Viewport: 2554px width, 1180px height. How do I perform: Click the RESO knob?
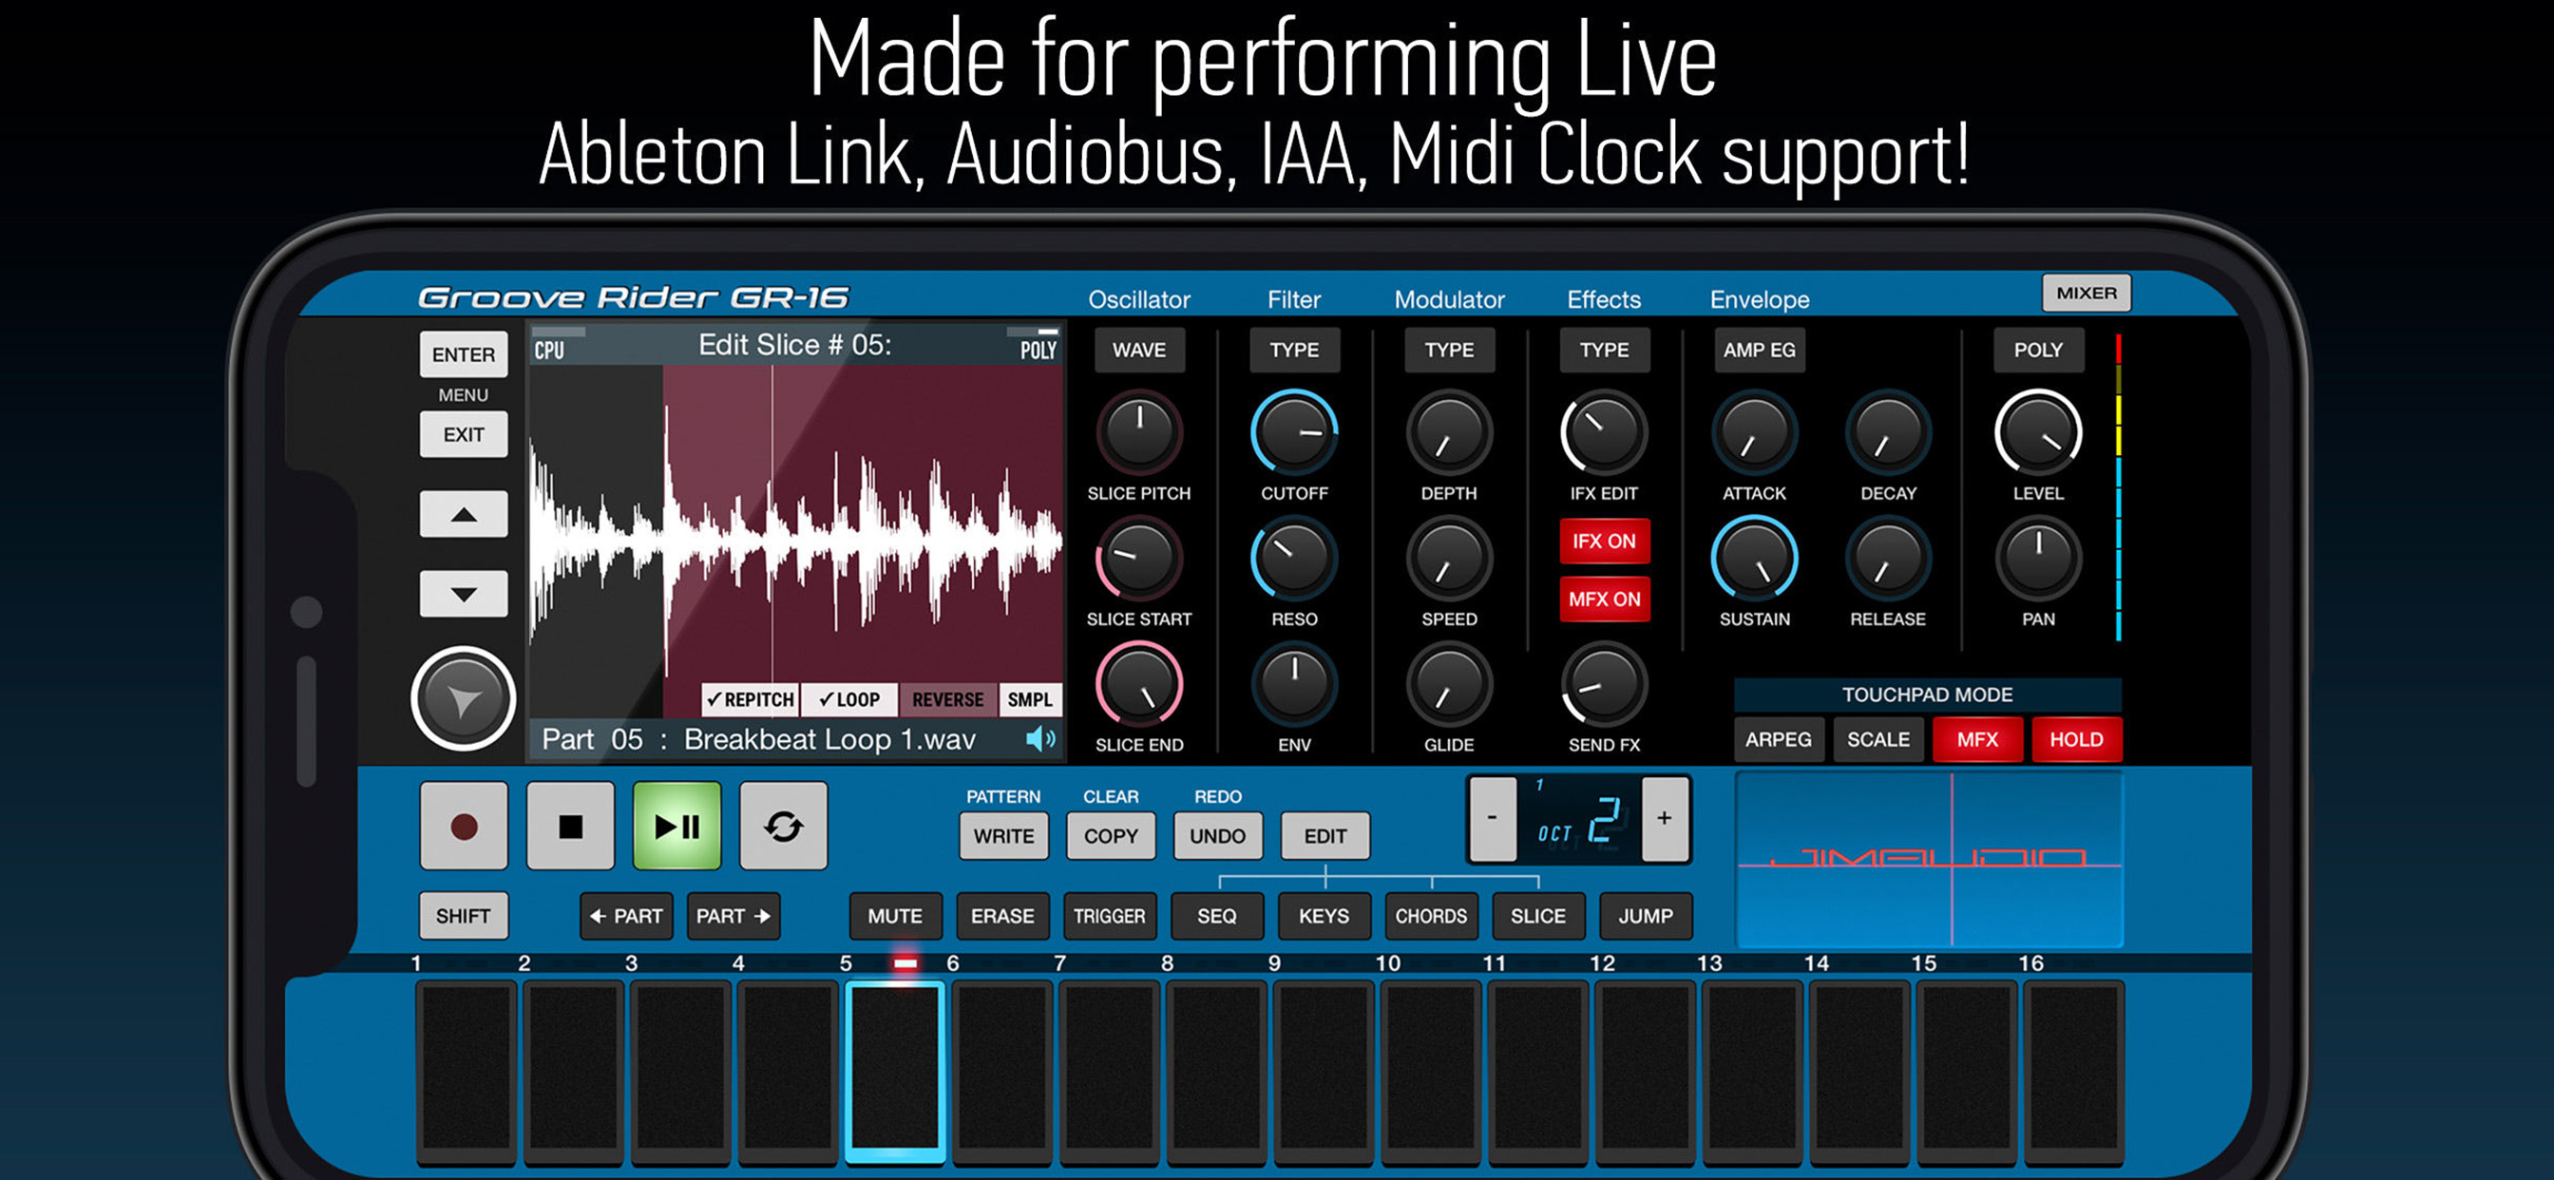coord(1294,559)
